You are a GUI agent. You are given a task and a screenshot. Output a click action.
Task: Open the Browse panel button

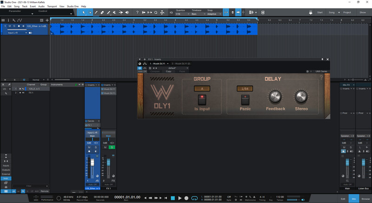coord(365,199)
